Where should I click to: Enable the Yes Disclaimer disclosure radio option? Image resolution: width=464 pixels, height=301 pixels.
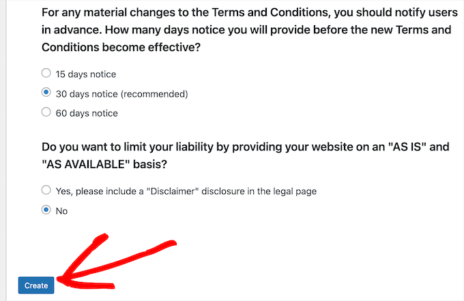pos(46,190)
